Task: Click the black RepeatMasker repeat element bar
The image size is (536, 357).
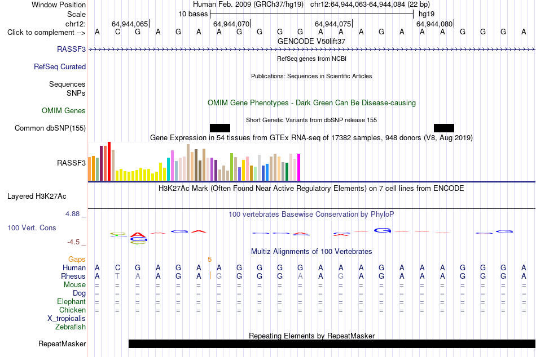Action: (x=332, y=343)
